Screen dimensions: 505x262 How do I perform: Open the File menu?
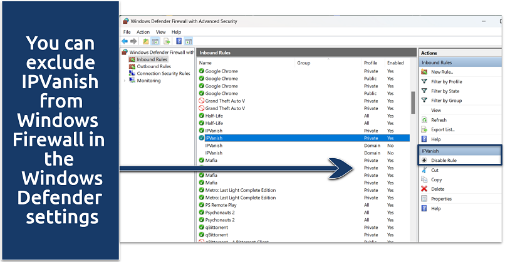coord(127,32)
